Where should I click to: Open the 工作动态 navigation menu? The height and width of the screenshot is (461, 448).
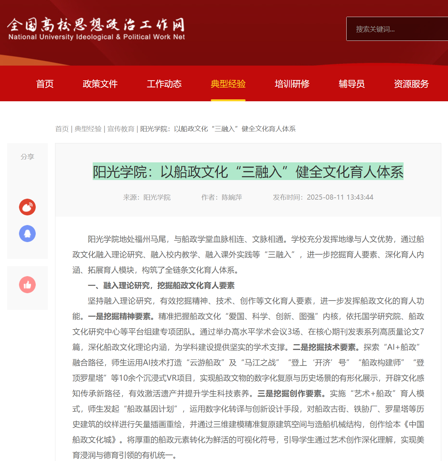(x=164, y=84)
